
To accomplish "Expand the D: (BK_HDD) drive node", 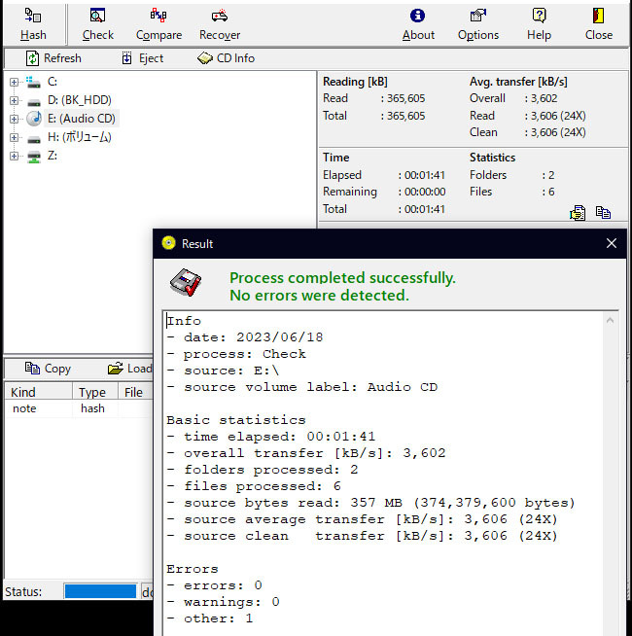I will coord(14,100).
